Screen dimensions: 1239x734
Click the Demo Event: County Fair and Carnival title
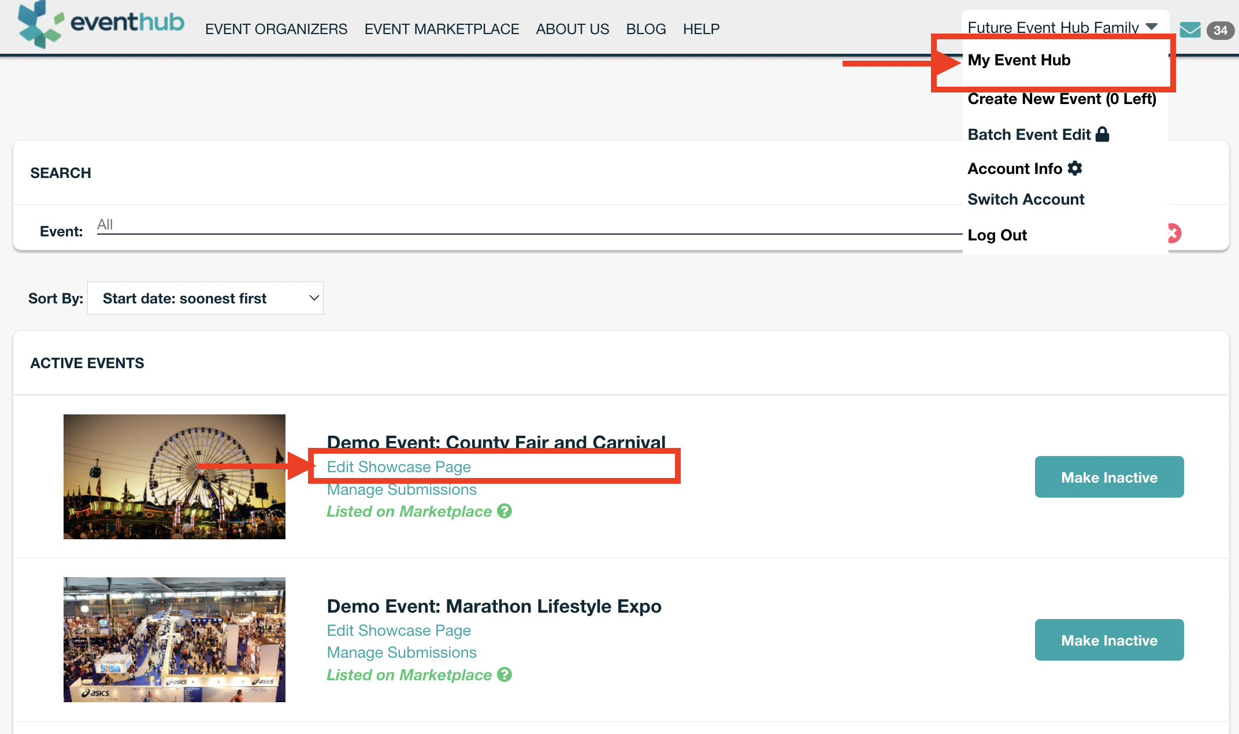coord(496,442)
